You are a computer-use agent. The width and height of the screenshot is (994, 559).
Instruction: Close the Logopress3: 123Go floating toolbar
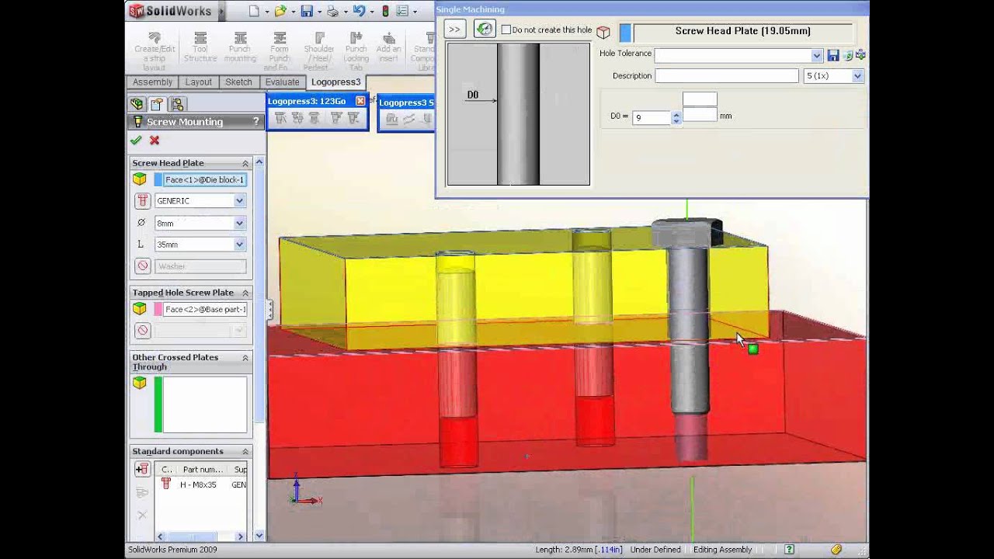[x=360, y=101]
